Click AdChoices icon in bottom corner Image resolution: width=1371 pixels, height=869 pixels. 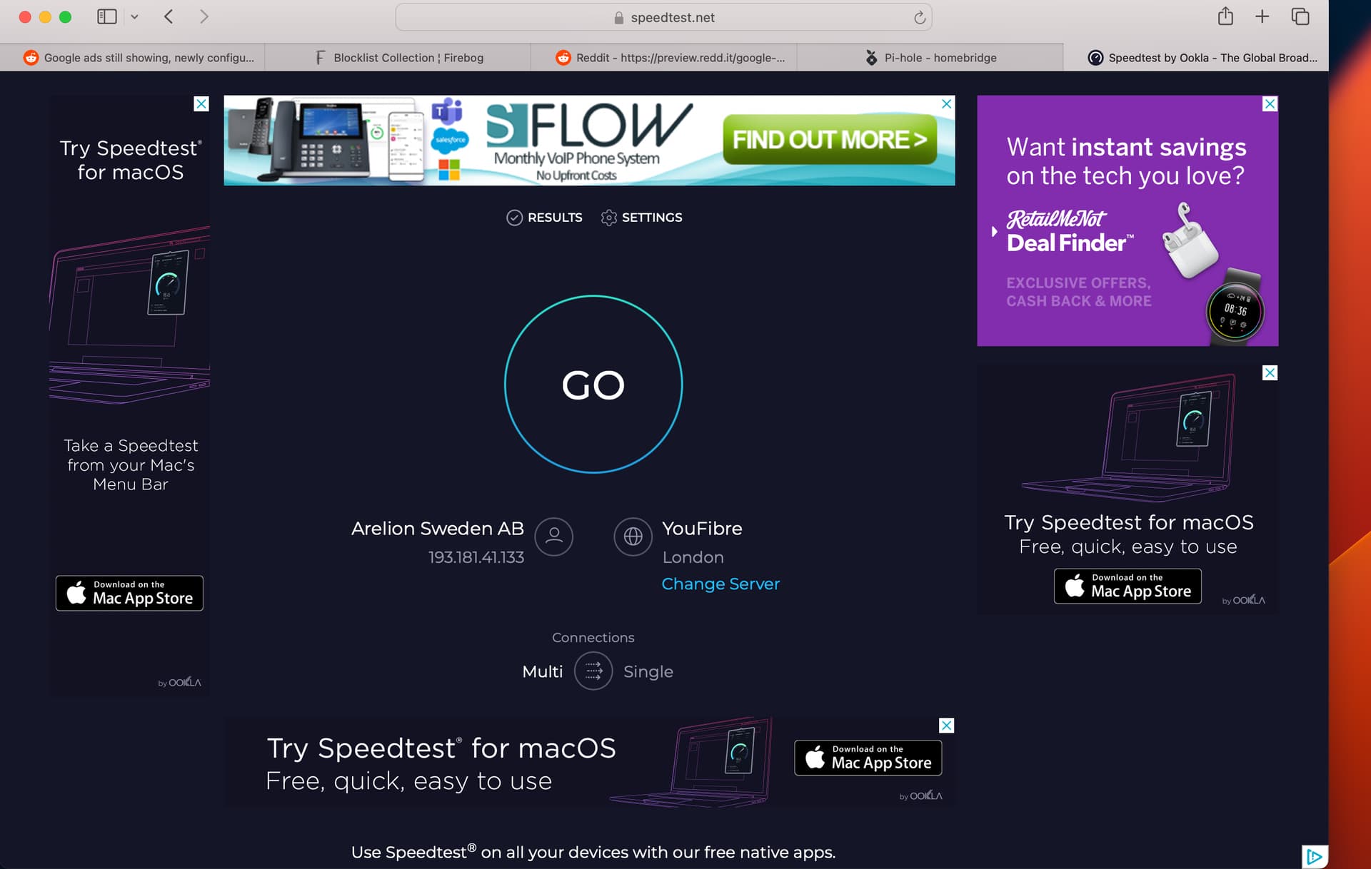[1314, 856]
